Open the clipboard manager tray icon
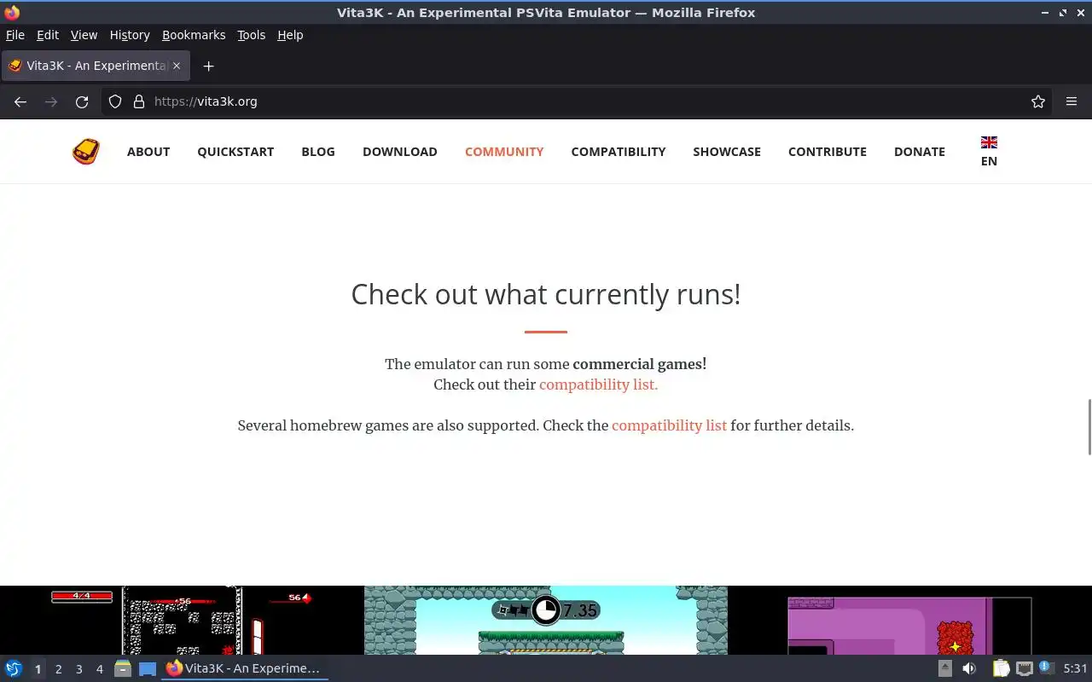 [x=1001, y=669]
